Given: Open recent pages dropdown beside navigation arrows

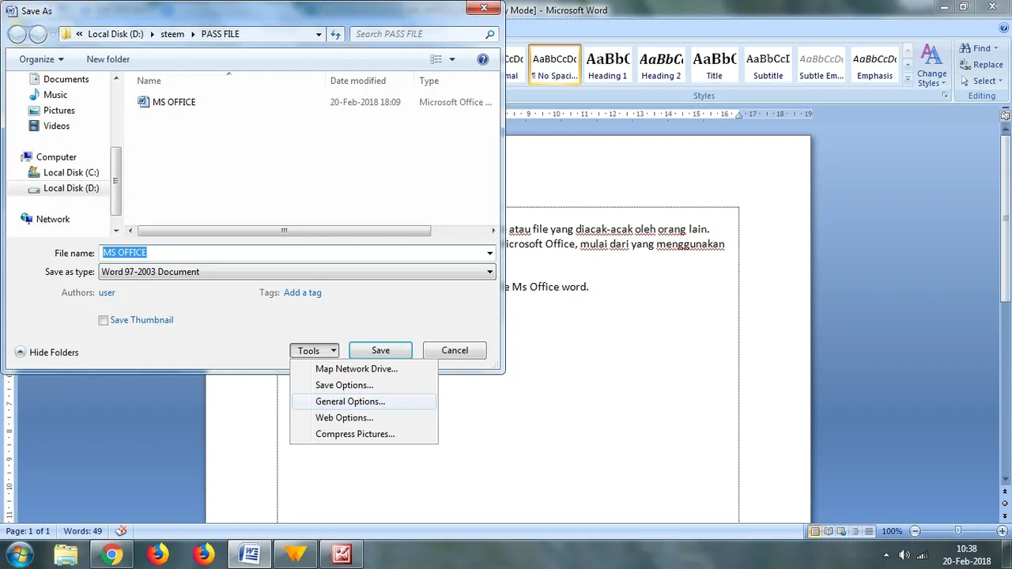Looking at the screenshot, I should 53,34.
